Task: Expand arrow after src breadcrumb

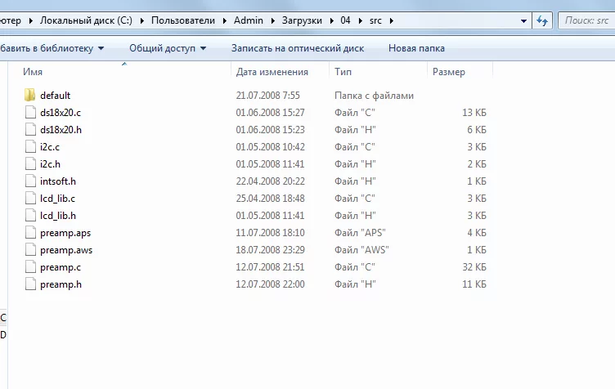Action: pos(391,20)
